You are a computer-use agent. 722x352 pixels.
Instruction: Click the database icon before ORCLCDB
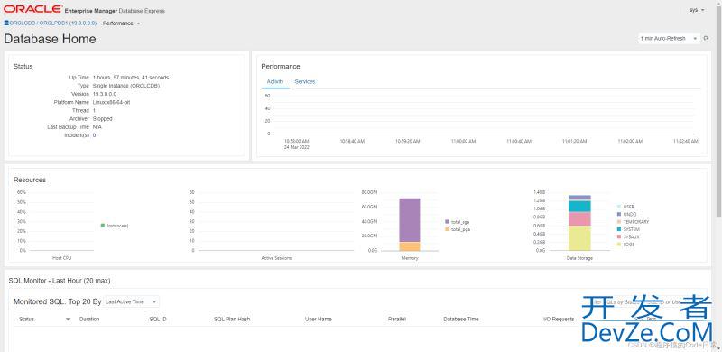pyautogui.click(x=6, y=23)
